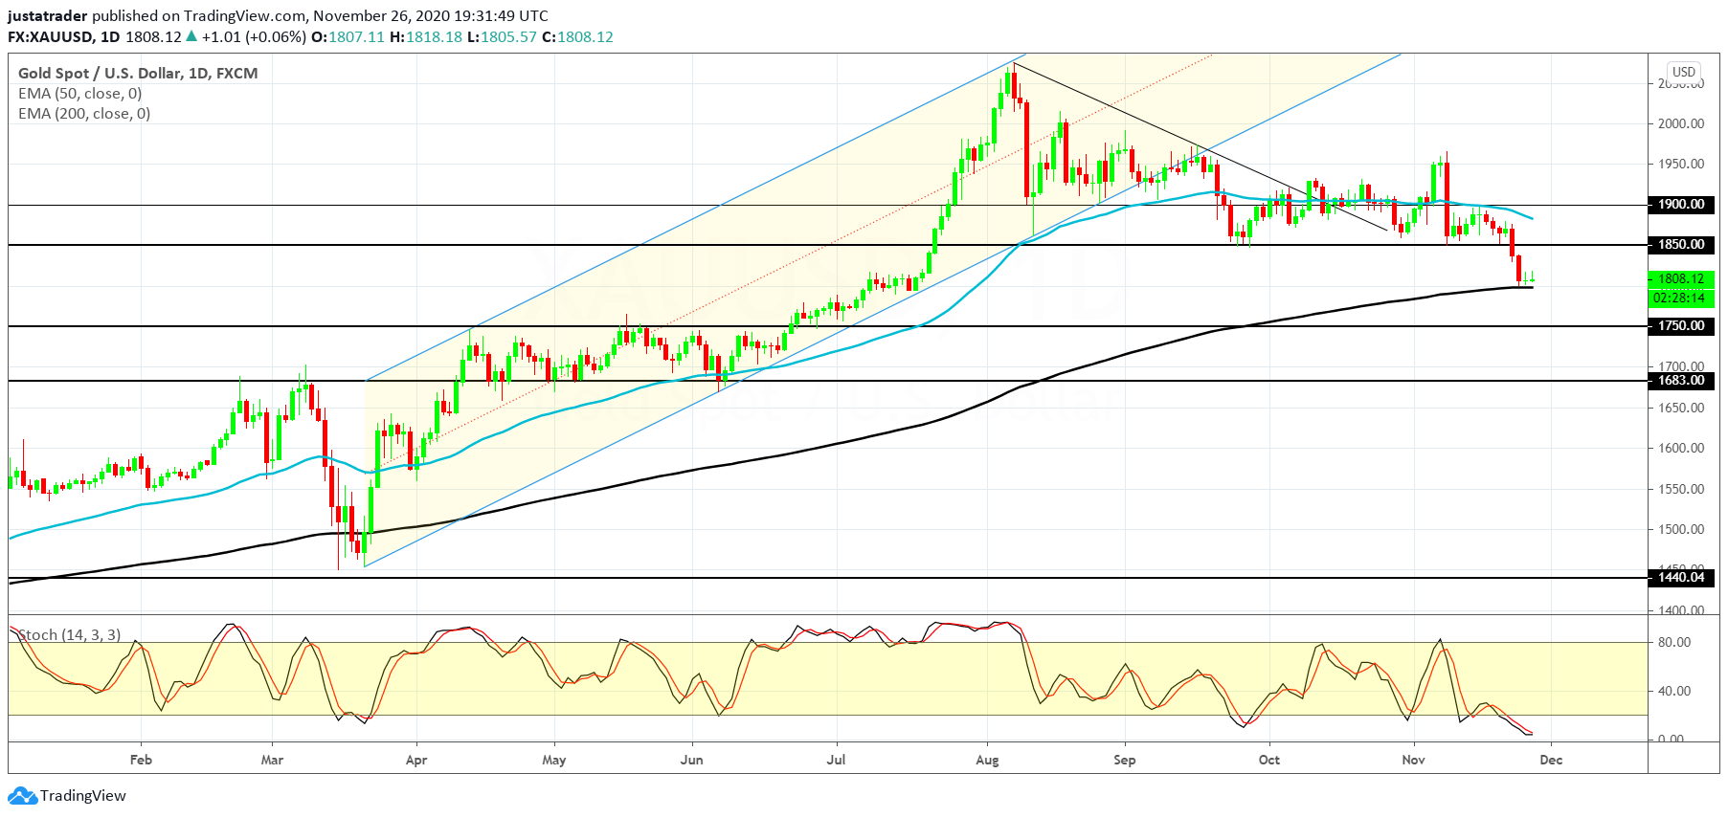Click the Dec label on time axis

(x=1551, y=760)
